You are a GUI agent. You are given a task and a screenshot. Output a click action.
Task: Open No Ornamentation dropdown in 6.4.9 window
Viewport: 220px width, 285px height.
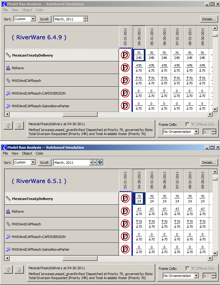coord(196,132)
